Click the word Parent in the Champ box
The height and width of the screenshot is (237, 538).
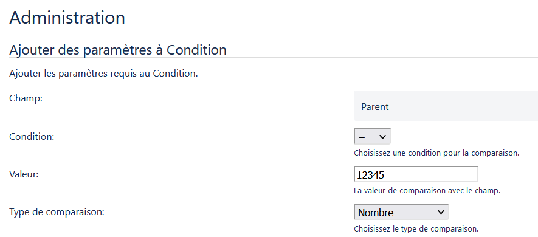(x=374, y=107)
